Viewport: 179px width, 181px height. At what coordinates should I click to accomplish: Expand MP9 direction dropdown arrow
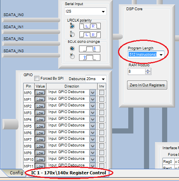(x=92, y=153)
